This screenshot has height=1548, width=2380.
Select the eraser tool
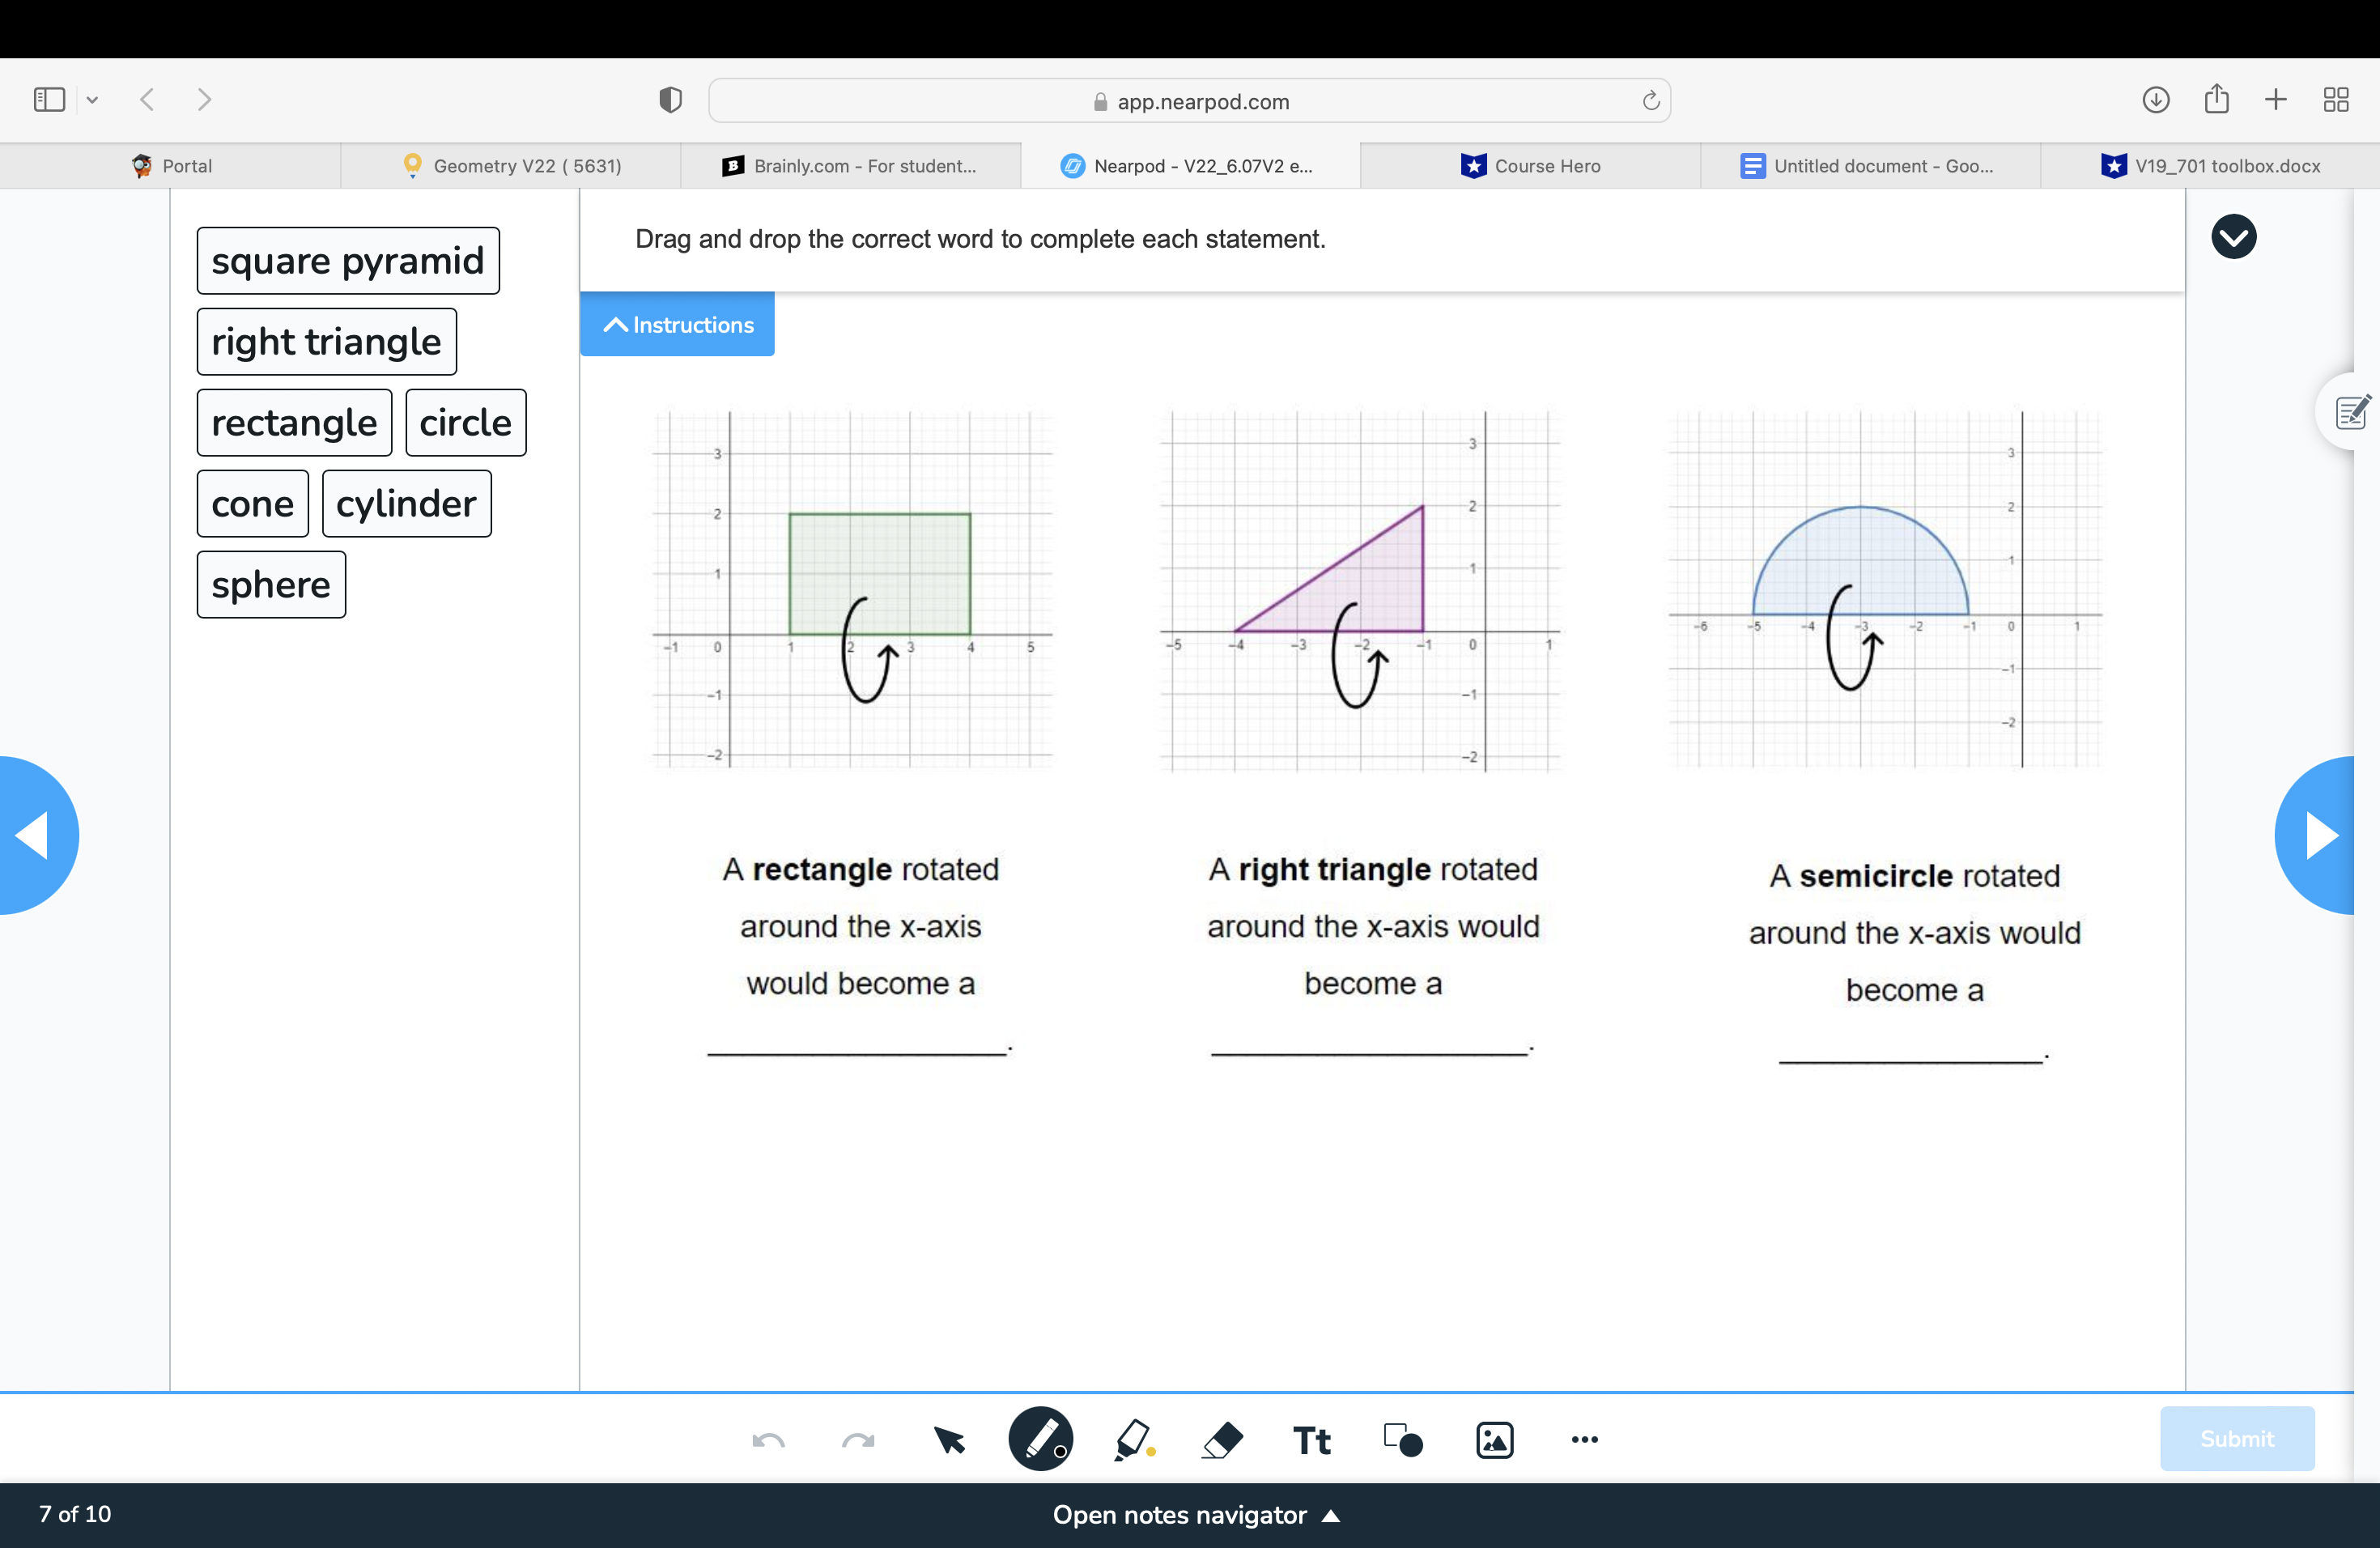point(1222,1439)
